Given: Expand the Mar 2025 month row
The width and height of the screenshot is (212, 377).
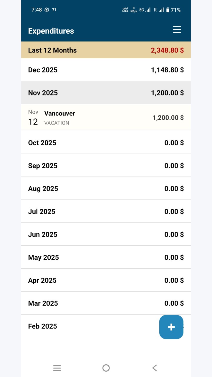Looking at the screenshot, I should [x=106, y=303].
